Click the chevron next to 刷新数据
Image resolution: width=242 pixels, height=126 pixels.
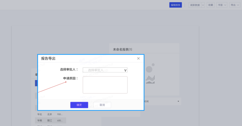203,5
